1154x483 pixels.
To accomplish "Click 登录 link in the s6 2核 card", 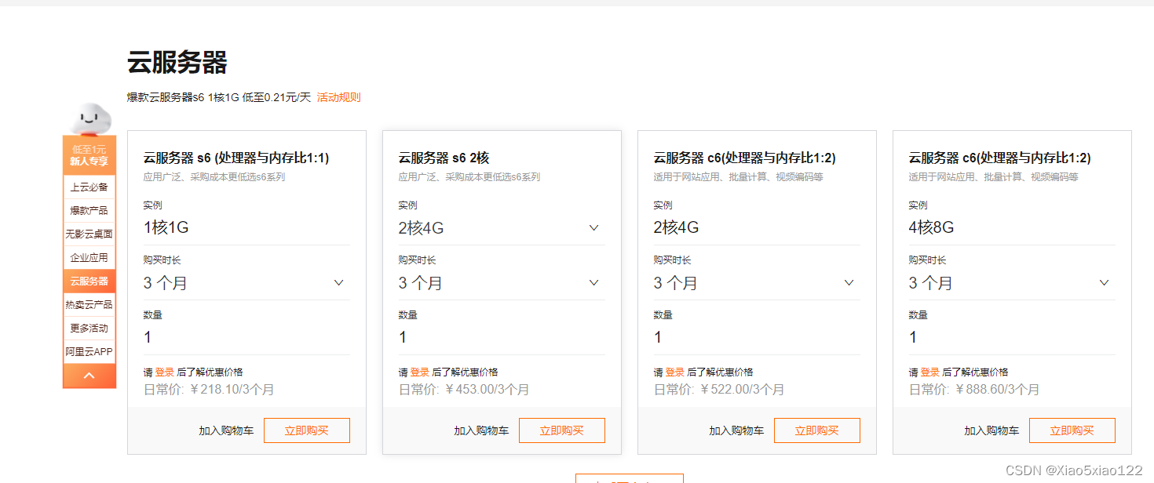I will [x=419, y=372].
